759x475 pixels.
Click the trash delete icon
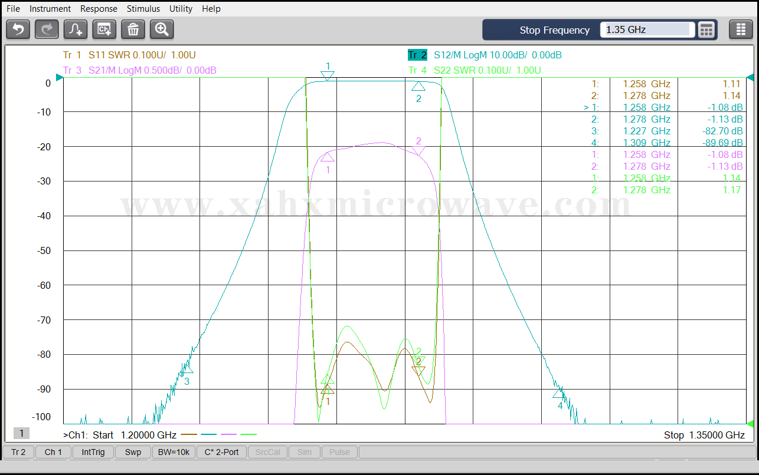click(133, 29)
